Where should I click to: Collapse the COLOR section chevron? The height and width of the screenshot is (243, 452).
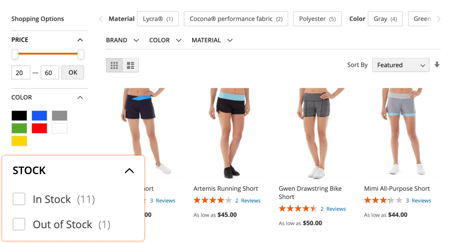click(80, 97)
